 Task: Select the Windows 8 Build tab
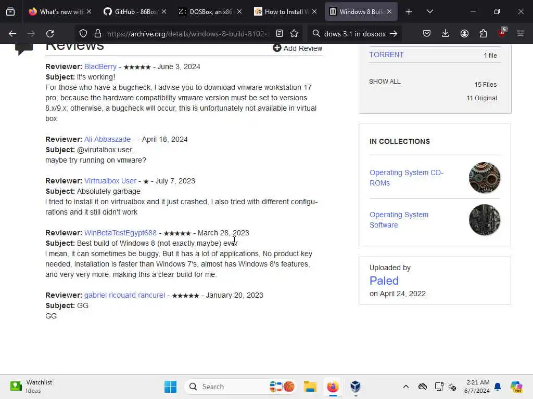point(361,11)
